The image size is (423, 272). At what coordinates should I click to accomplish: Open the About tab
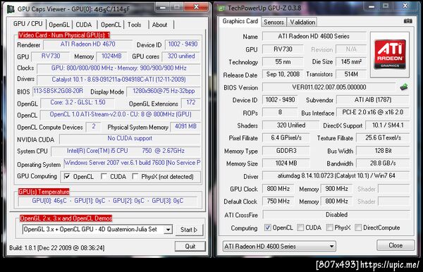pos(160,25)
